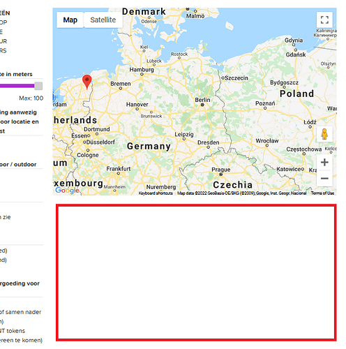The image size is (346, 349).
Task: Toggle fullscreen map view
Action: point(324,20)
